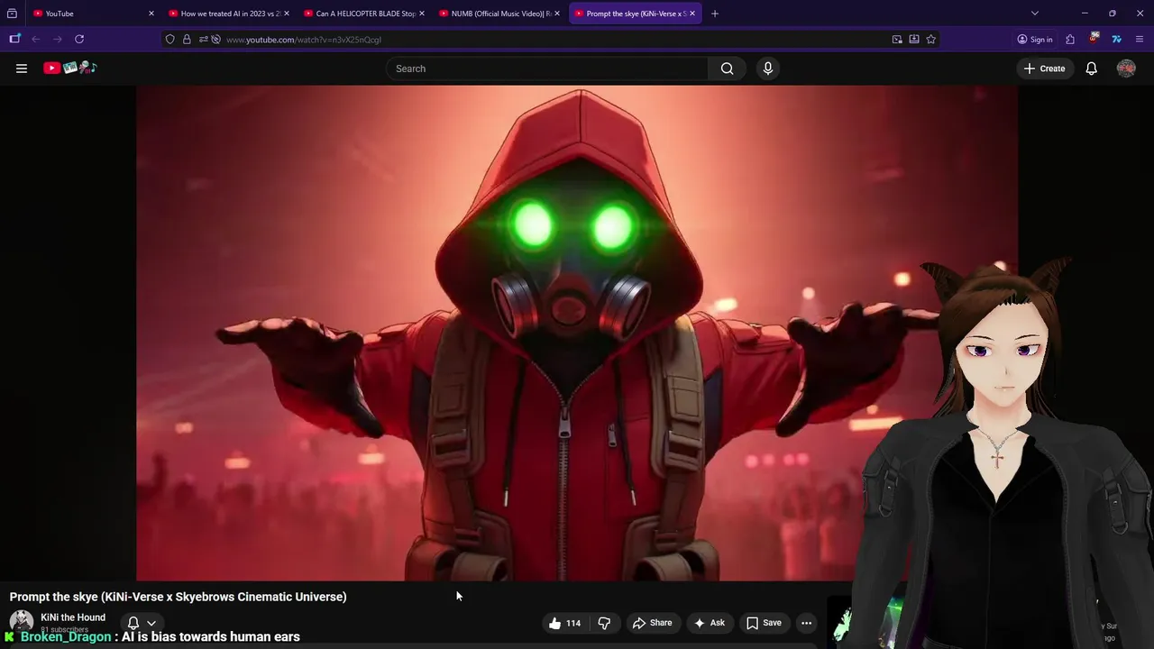Click the Broken_Dragon chat username

[x=66, y=636]
